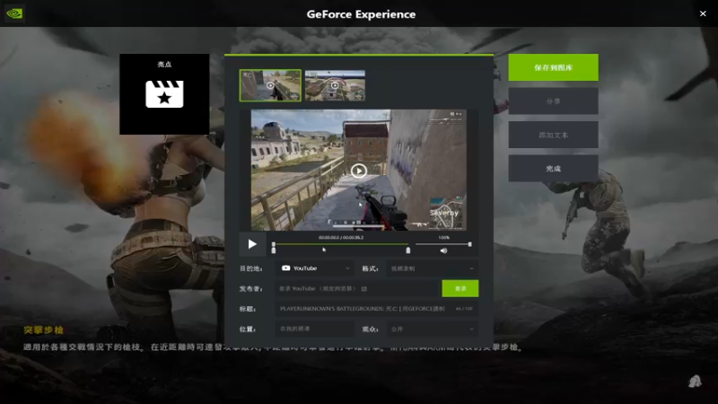Click the external link icon in the publisher field
Image resolution: width=718 pixels, height=404 pixels.
pos(364,288)
